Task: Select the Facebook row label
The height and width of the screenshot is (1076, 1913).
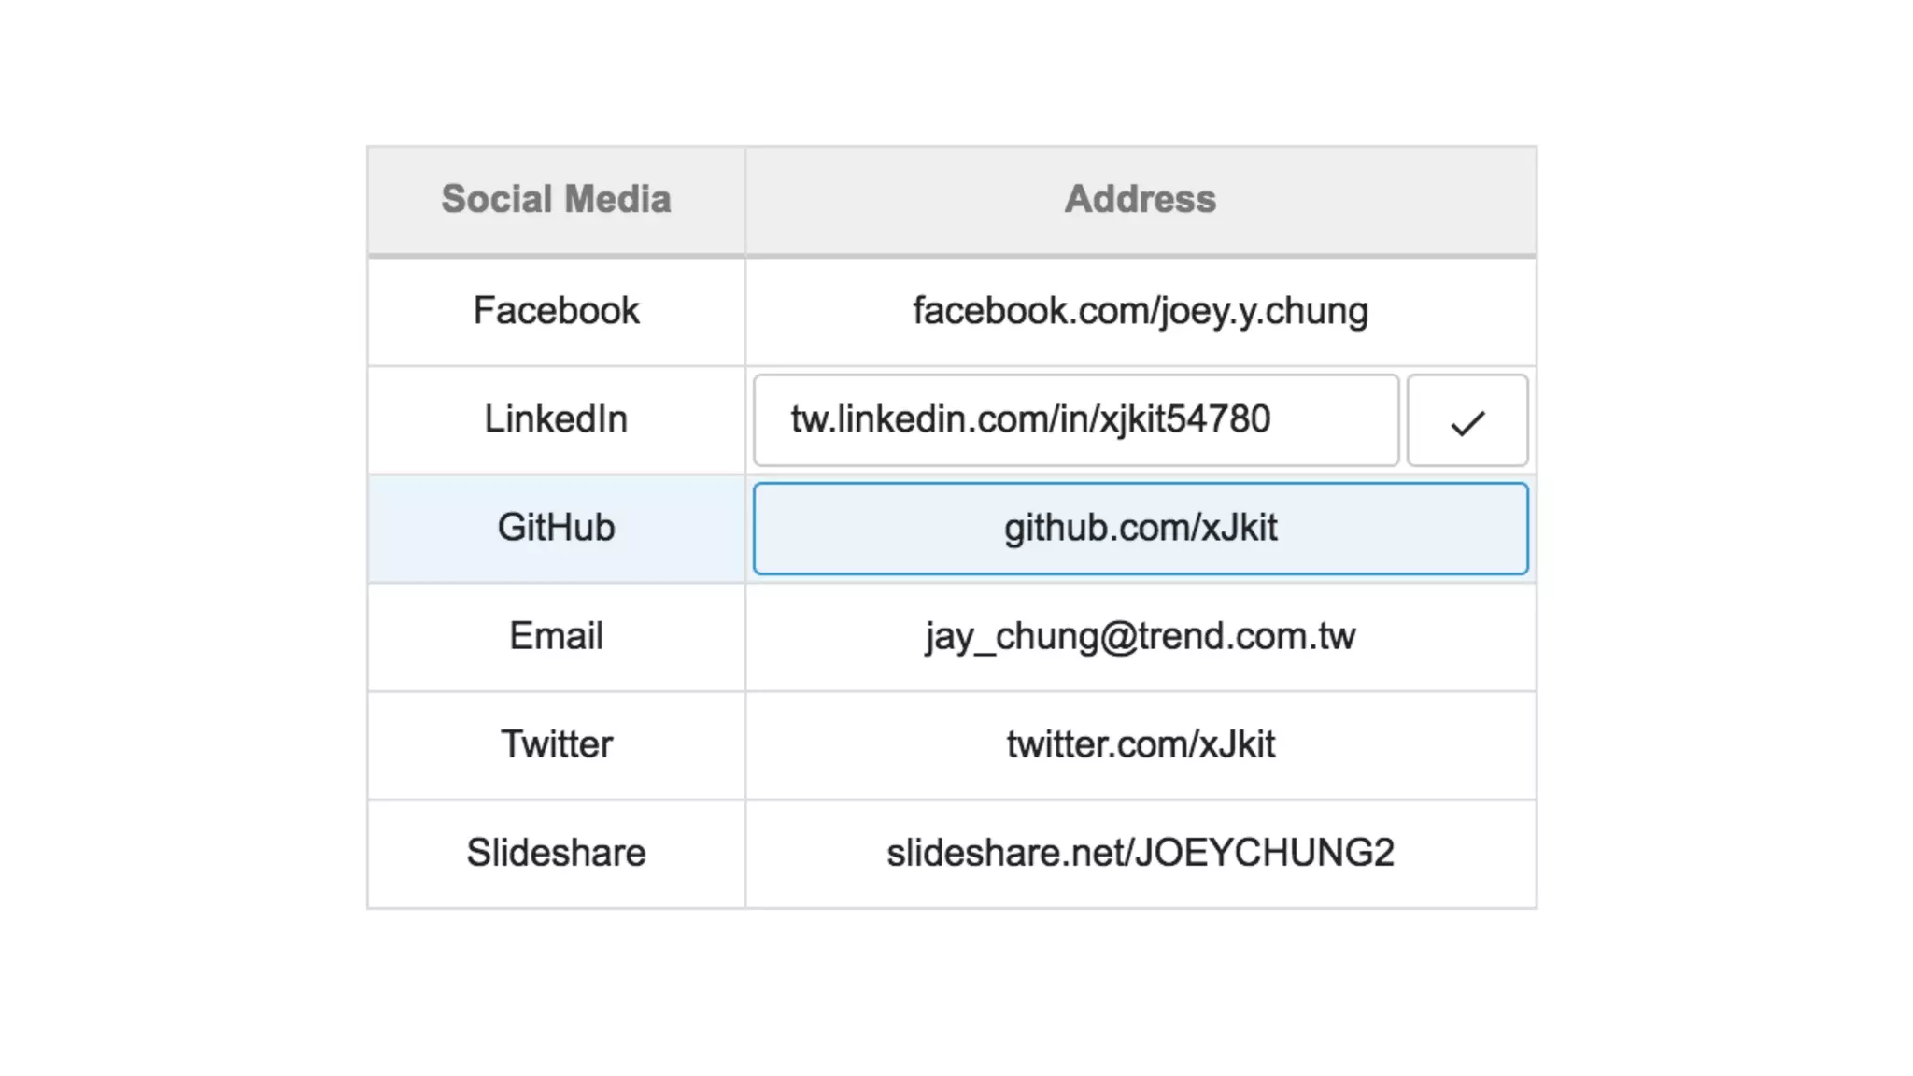Action: click(x=556, y=311)
